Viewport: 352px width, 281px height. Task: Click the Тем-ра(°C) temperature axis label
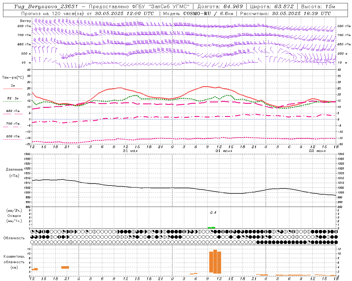[13, 78]
